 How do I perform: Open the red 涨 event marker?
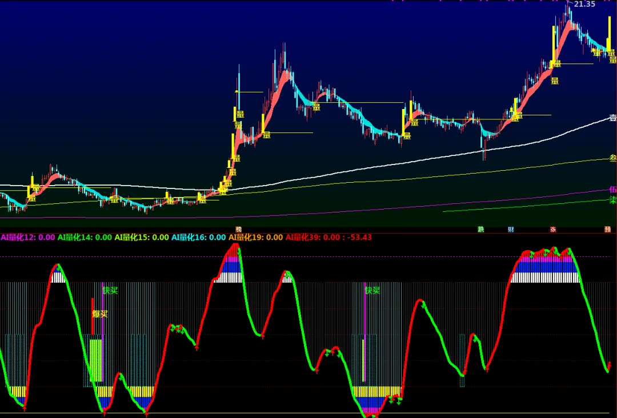(x=553, y=229)
